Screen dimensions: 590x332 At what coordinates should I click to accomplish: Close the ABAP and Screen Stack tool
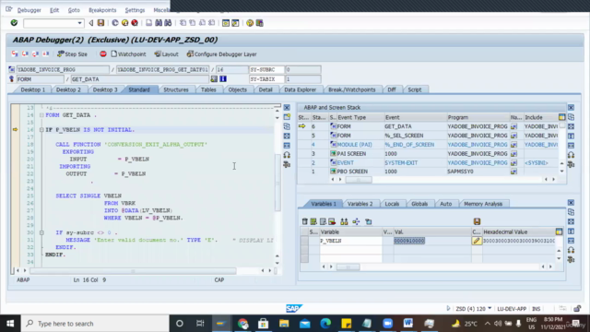pyautogui.click(x=571, y=108)
